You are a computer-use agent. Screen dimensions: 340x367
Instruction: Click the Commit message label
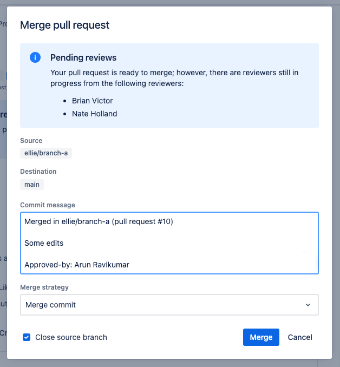48,205
